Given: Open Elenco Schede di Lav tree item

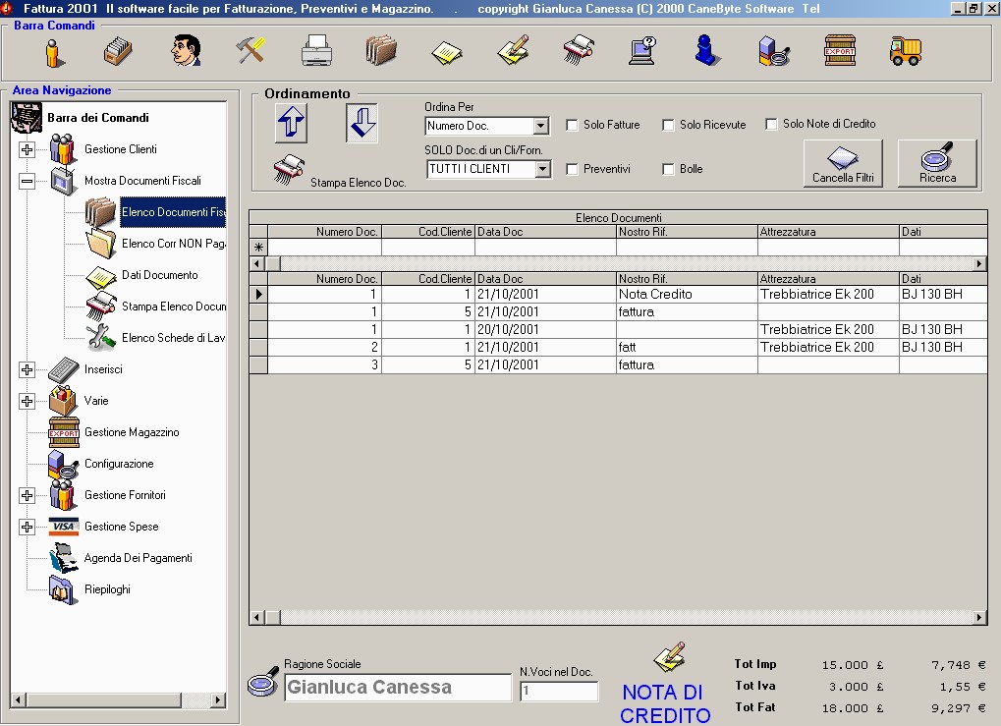Looking at the screenshot, I should click(x=173, y=338).
